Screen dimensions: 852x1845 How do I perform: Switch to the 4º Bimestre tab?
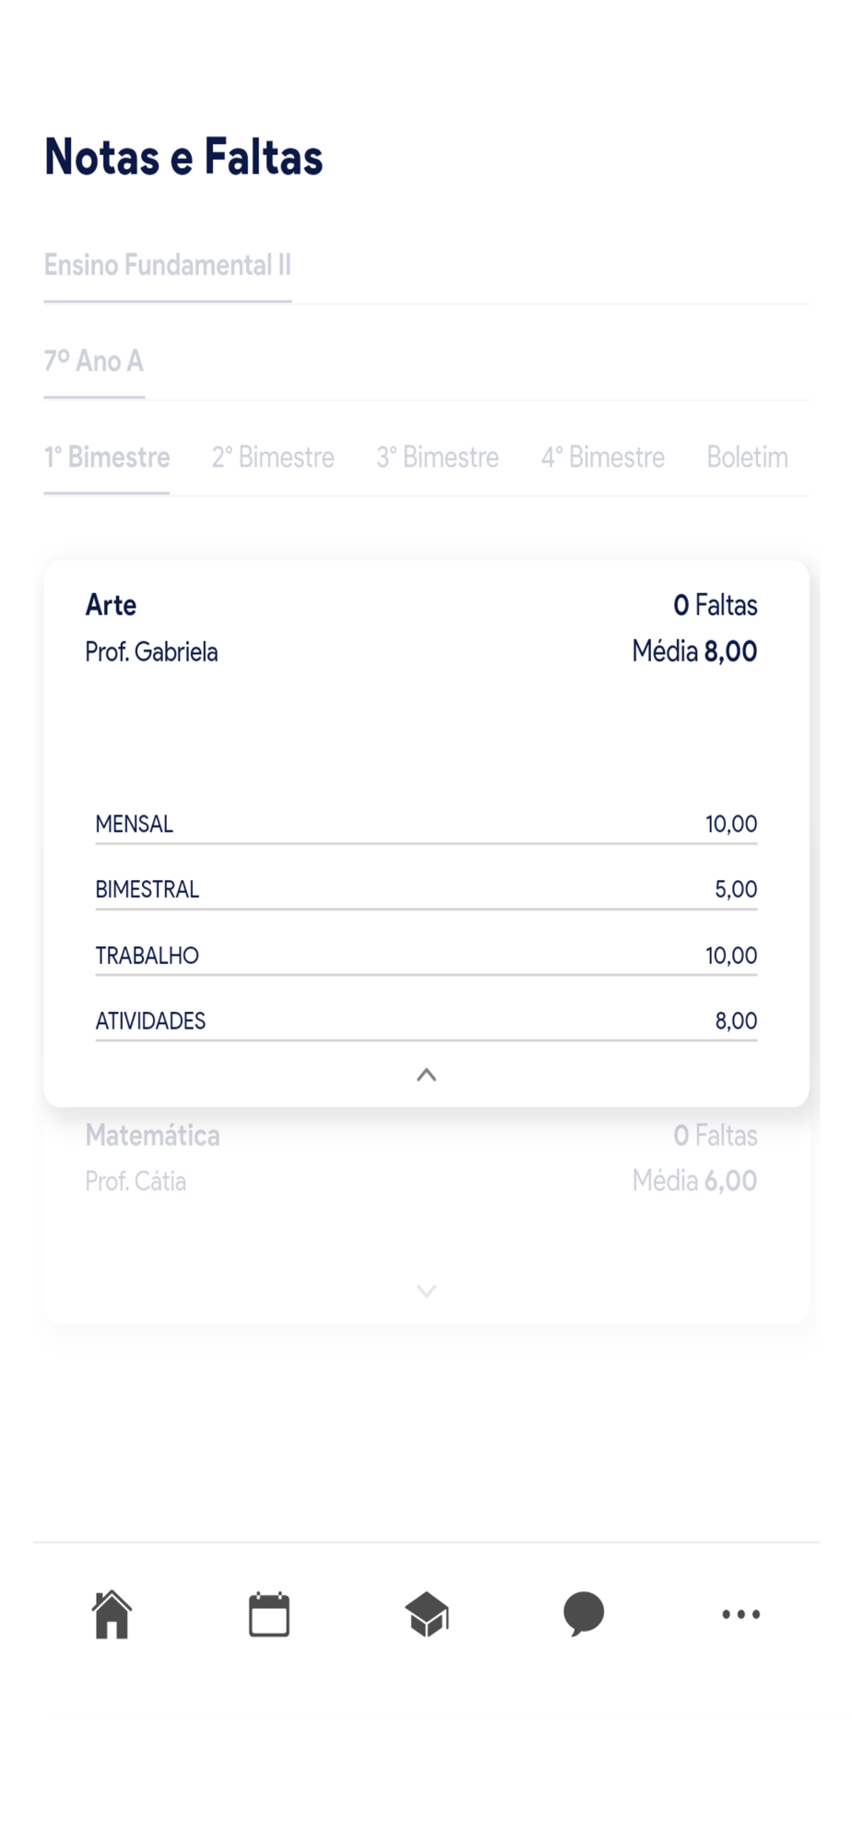(603, 458)
